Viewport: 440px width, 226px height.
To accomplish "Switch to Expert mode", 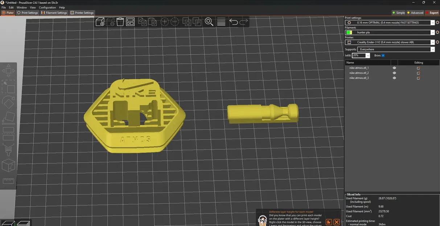I will coord(432,13).
